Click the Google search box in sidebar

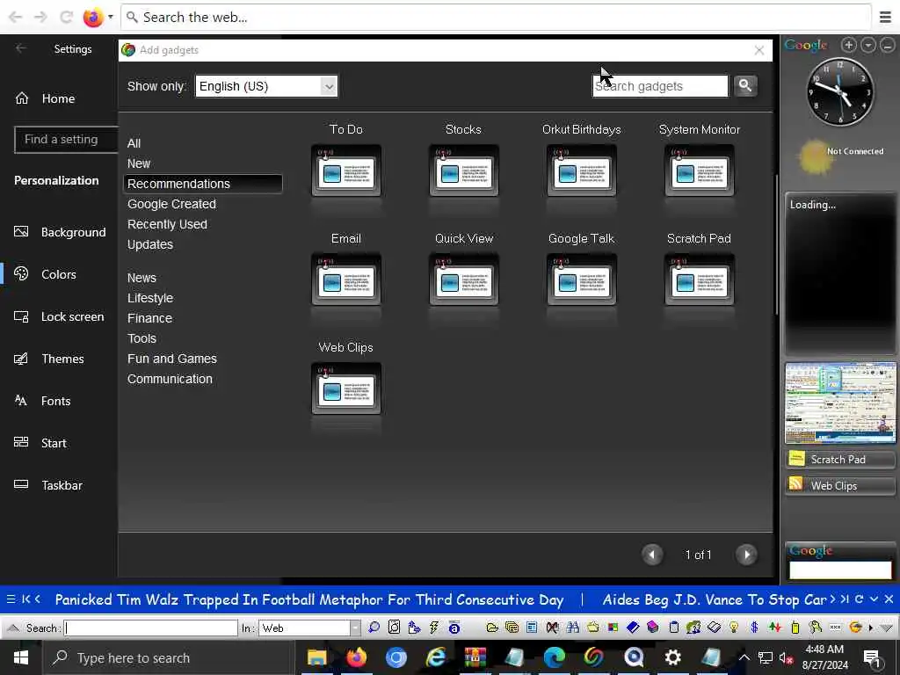coord(840,570)
